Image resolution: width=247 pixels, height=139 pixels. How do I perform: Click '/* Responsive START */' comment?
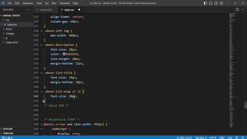click(x=62, y=120)
